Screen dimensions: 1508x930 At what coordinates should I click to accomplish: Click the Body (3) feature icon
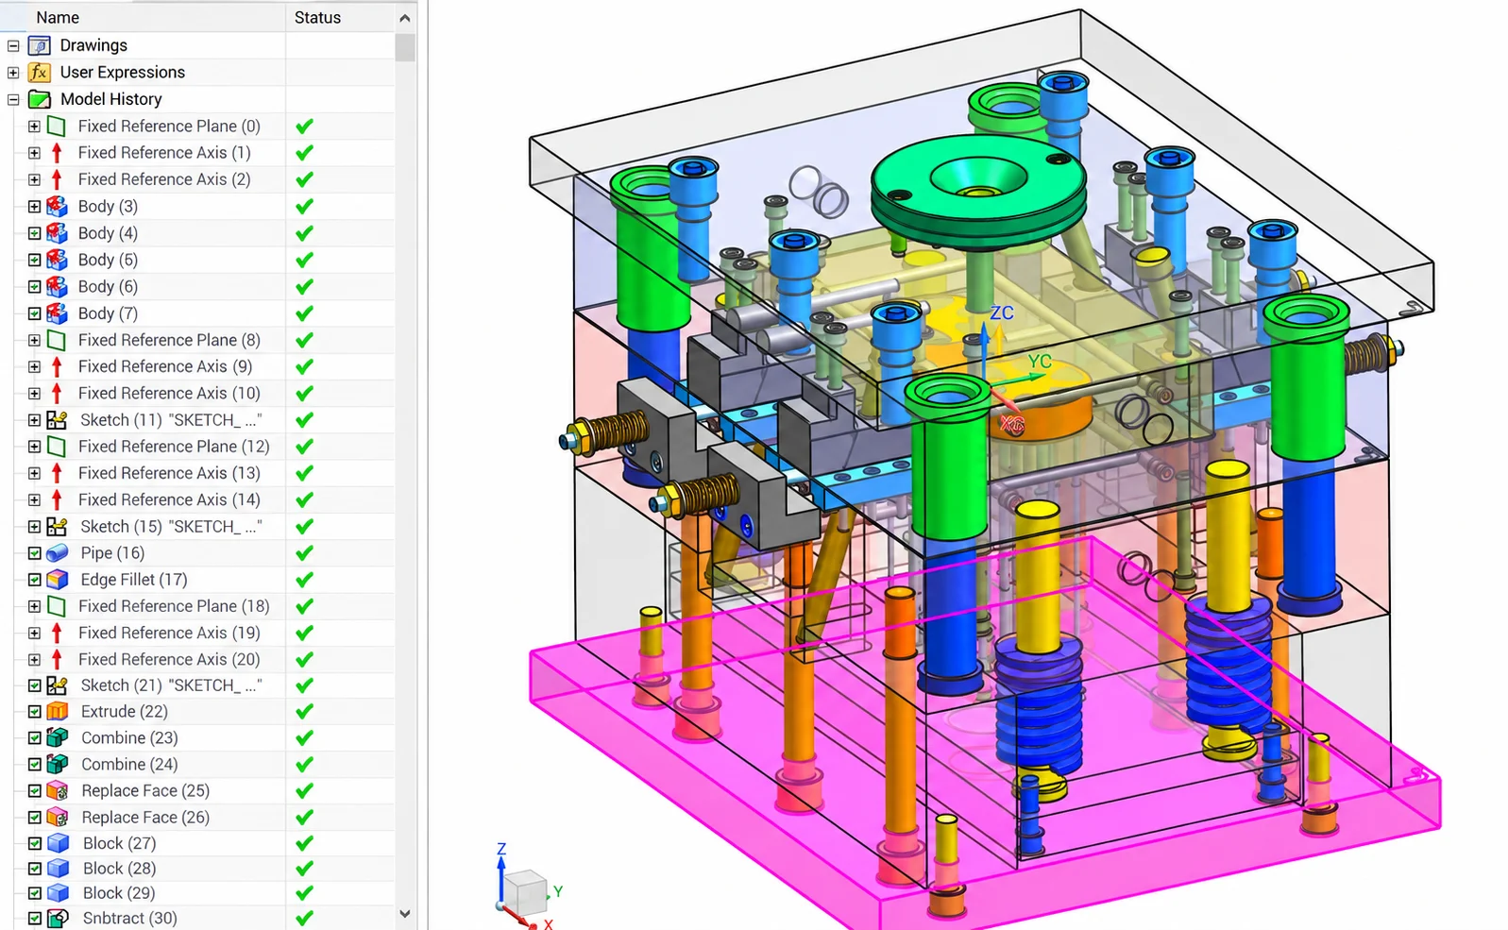(57, 206)
